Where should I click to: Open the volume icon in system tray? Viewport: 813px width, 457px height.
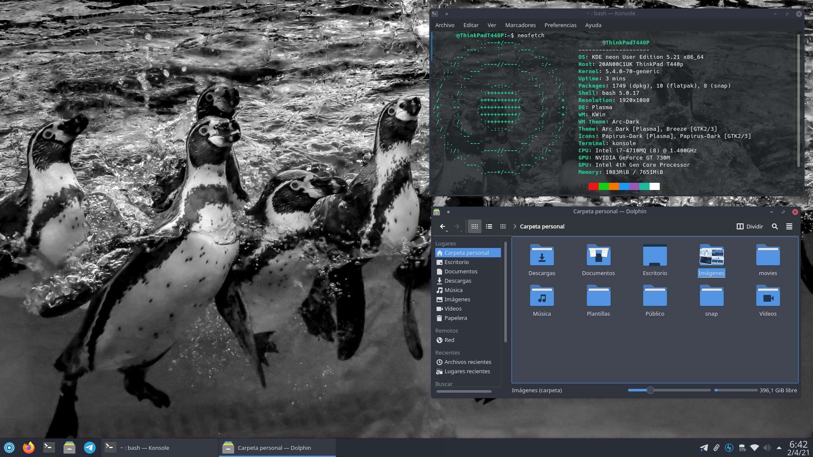767,447
